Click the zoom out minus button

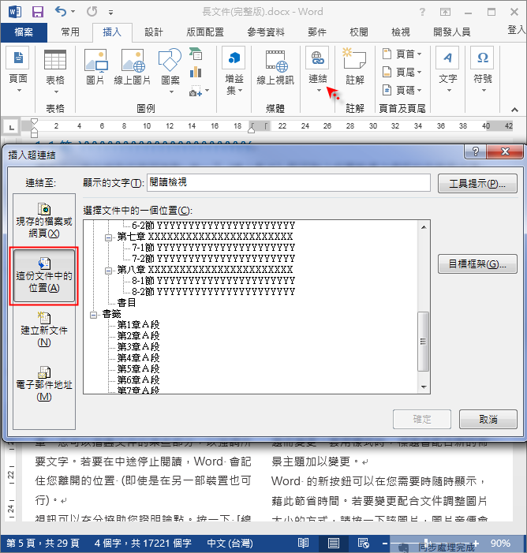point(385,543)
